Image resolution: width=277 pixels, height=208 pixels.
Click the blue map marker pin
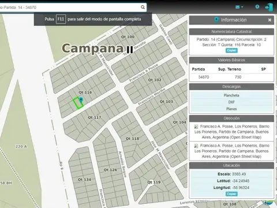tap(81, 100)
